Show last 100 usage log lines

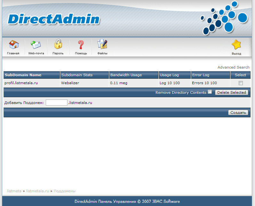176,83
